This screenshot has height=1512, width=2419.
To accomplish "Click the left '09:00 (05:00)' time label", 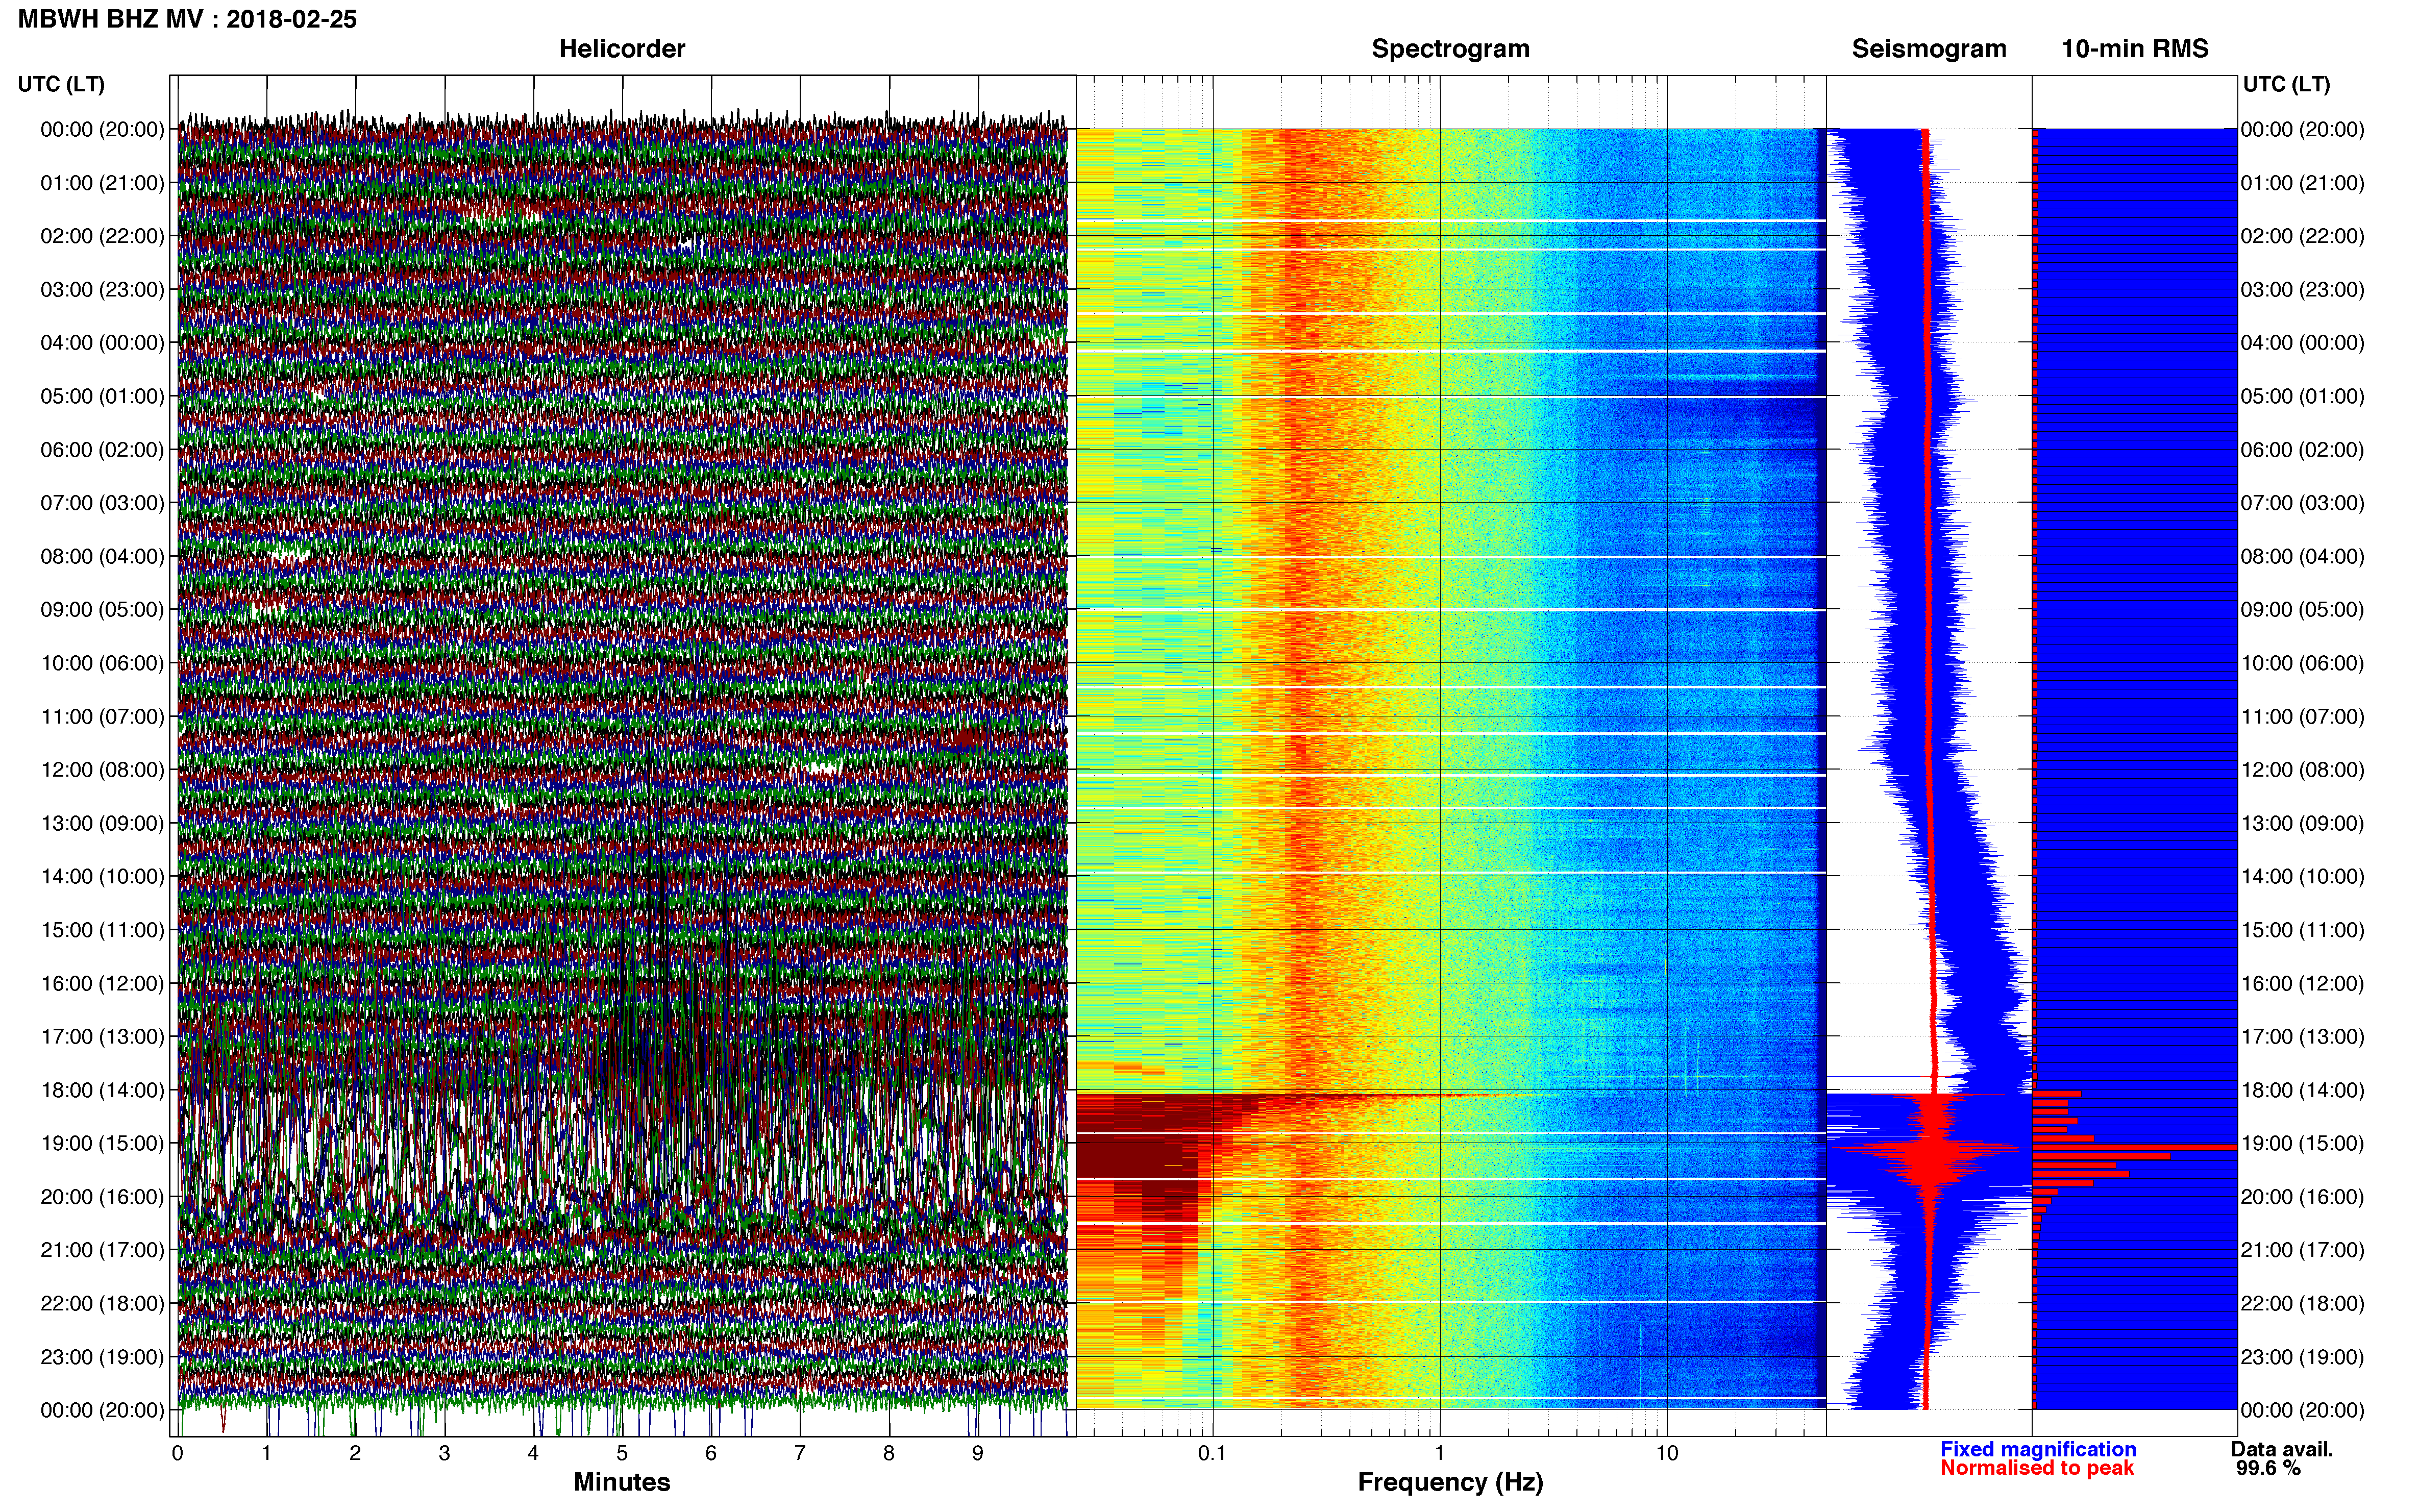I will pos(102,610).
